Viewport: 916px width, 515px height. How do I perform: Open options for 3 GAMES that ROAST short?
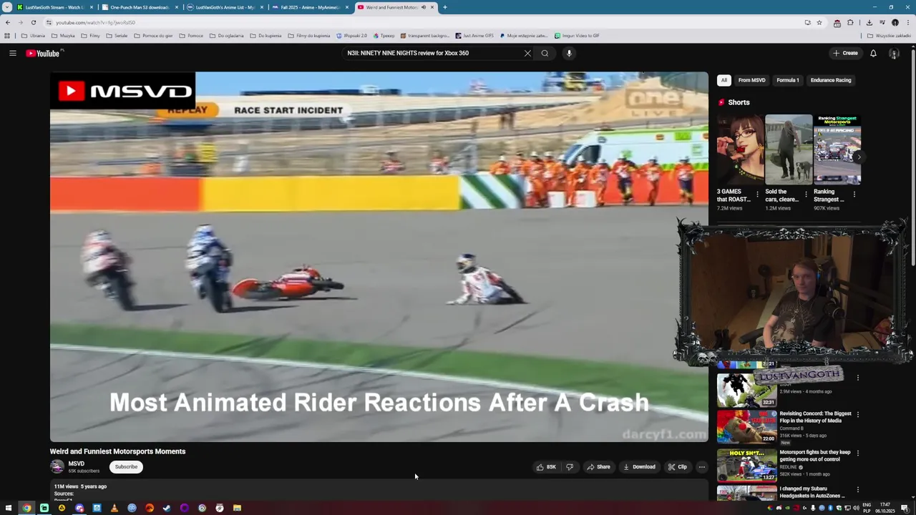[x=757, y=194]
